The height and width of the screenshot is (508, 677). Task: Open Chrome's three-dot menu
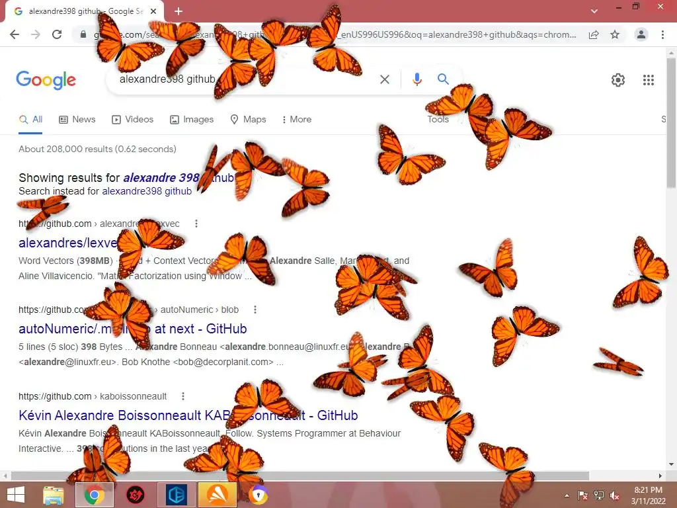(662, 34)
